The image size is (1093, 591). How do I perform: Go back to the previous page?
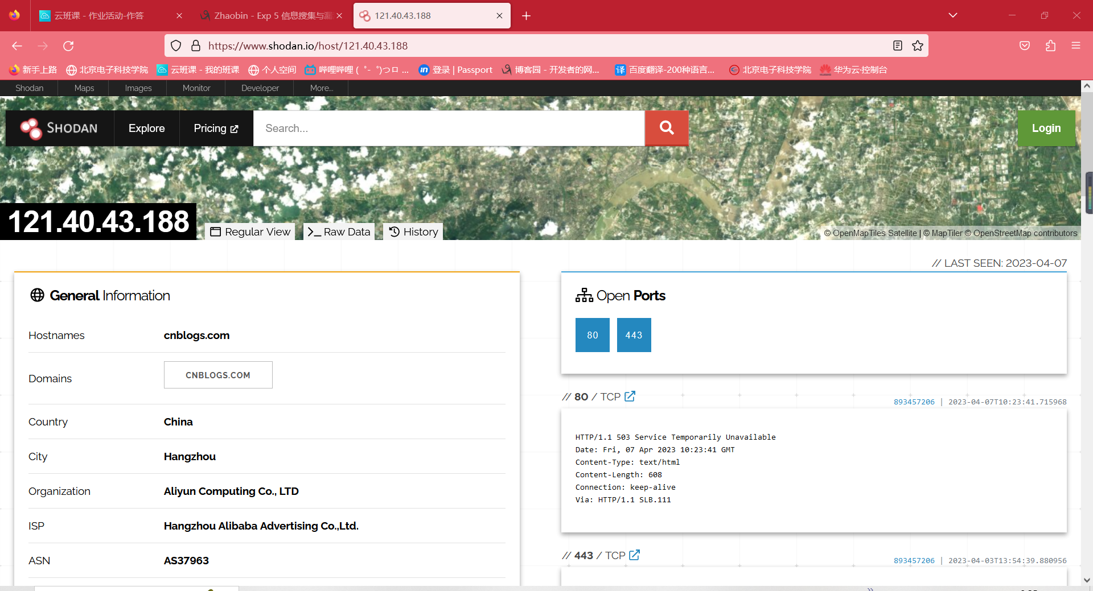pos(17,46)
